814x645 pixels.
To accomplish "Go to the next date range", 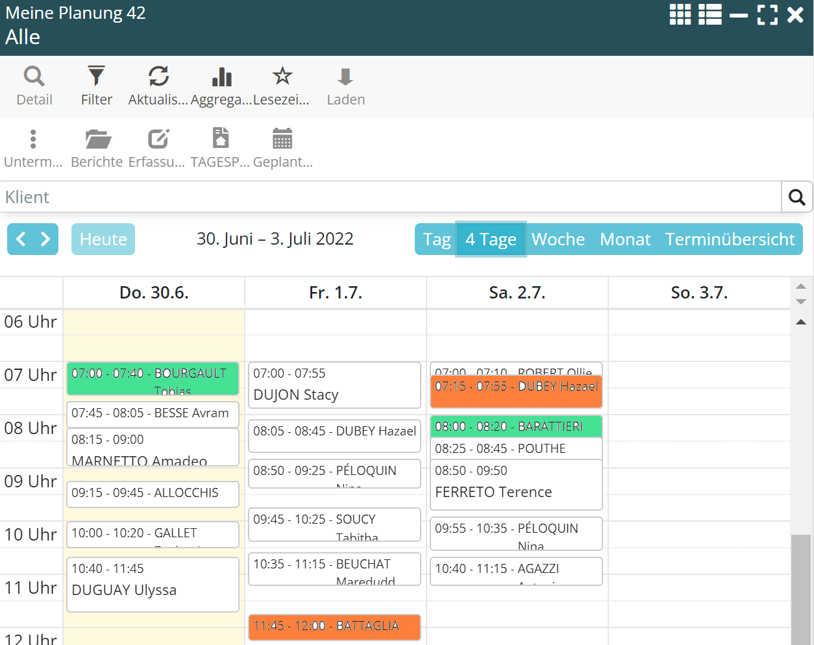I will 45,239.
